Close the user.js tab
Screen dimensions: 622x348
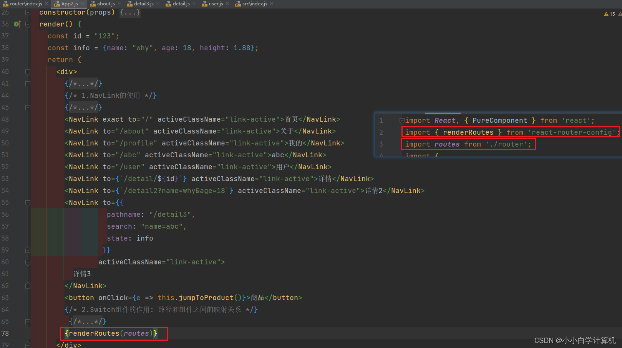227,3
